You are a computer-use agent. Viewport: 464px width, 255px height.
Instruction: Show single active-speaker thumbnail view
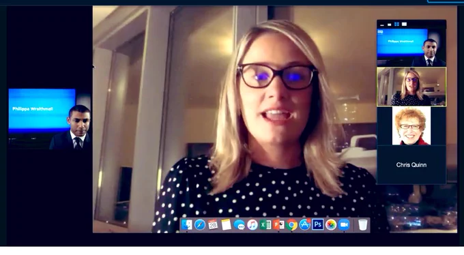pos(390,25)
